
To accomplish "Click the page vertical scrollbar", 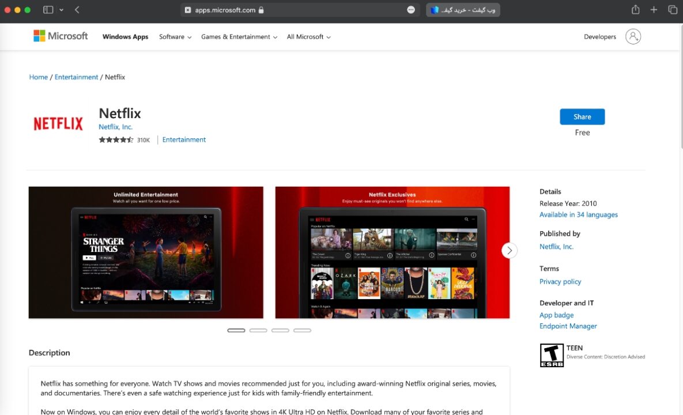I will coord(681,87).
